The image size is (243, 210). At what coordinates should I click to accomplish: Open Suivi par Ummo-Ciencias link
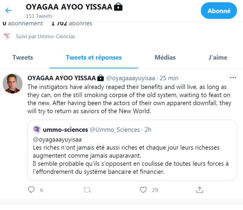(45, 36)
